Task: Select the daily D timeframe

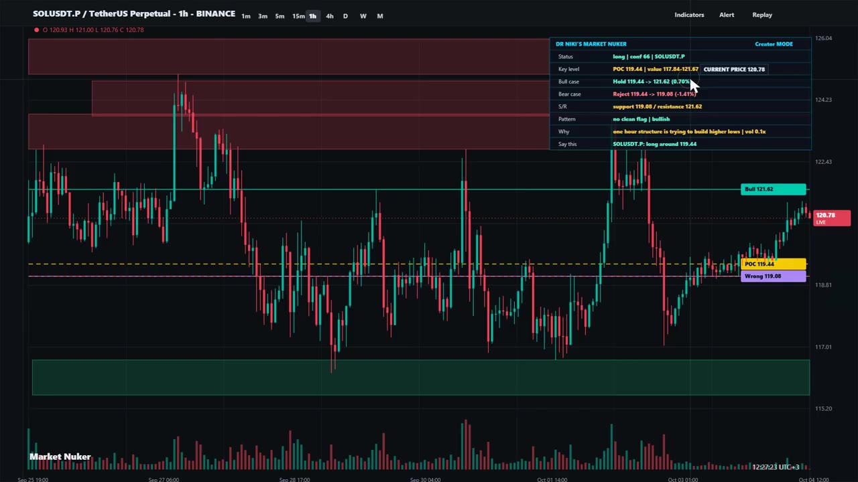Action: coord(345,16)
